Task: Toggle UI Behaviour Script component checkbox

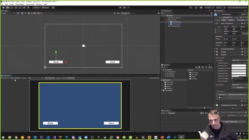Action: point(219,105)
